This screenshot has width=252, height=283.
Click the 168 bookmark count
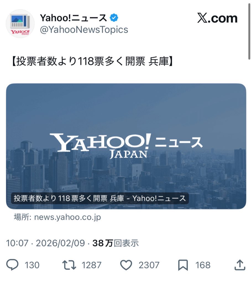click(203, 265)
